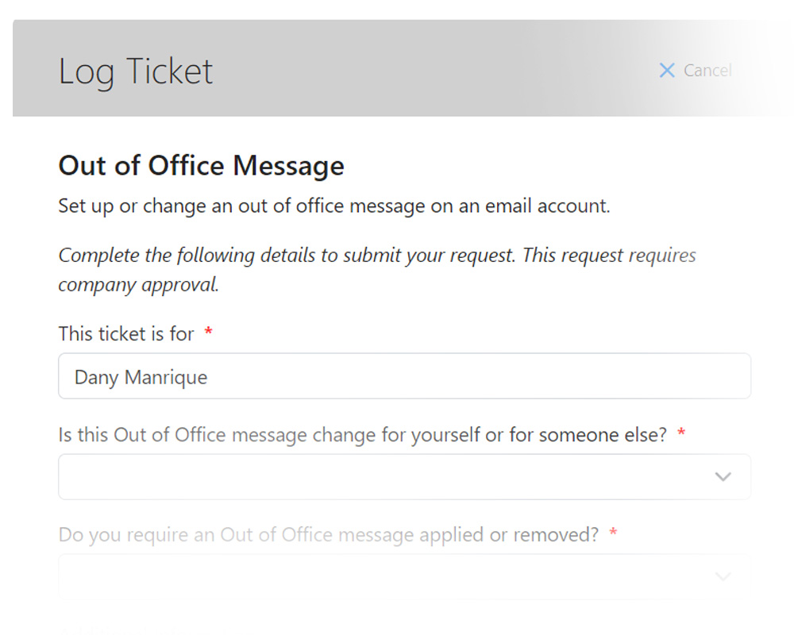The image size is (794, 635).
Task: Click the "Out of Office Message" heading
Action: 201,166
